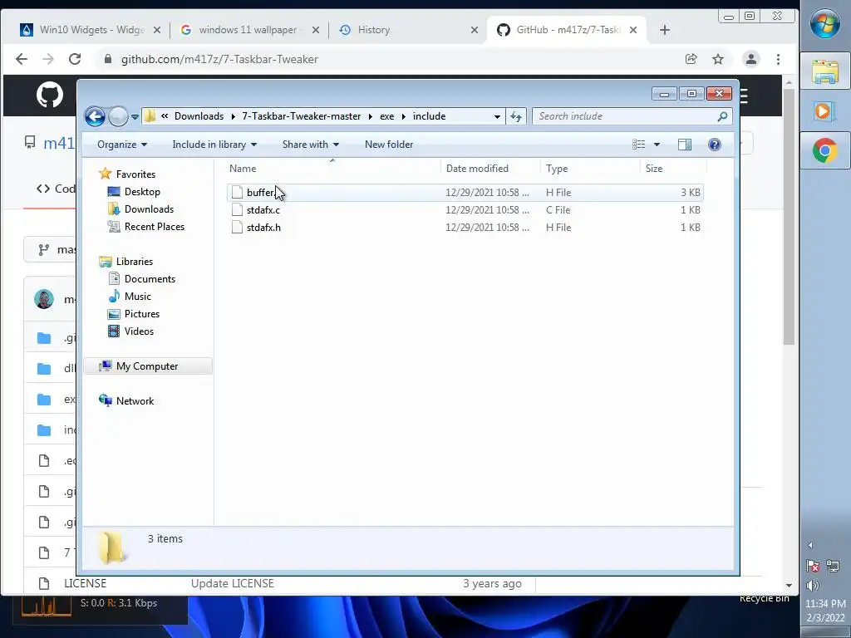Select My Computer in sidebar
Viewport: 851px width, 638px height.
148,366
